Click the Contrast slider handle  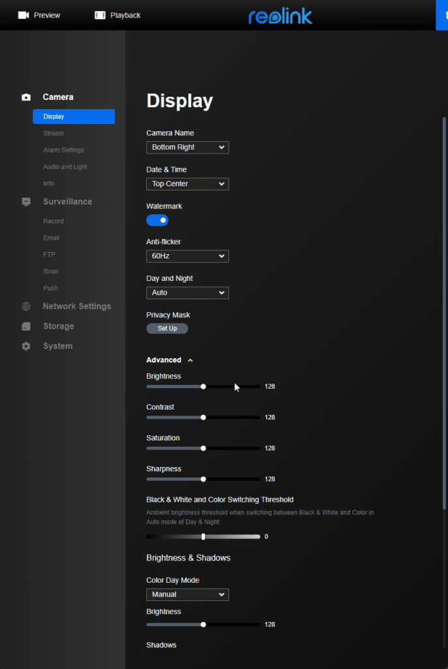(203, 417)
